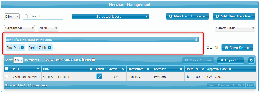
Task: Open merchant MID 7620000100074421 link
Action: coord(26,77)
